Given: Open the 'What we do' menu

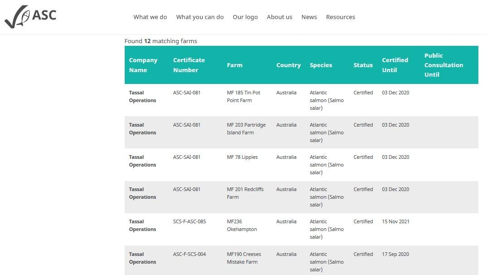Looking at the screenshot, I should tap(150, 17).
